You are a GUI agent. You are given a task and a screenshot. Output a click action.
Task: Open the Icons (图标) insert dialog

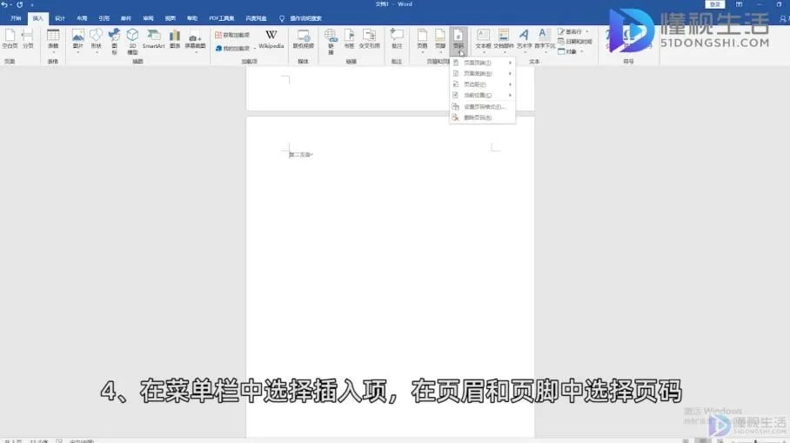coord(114,41)
